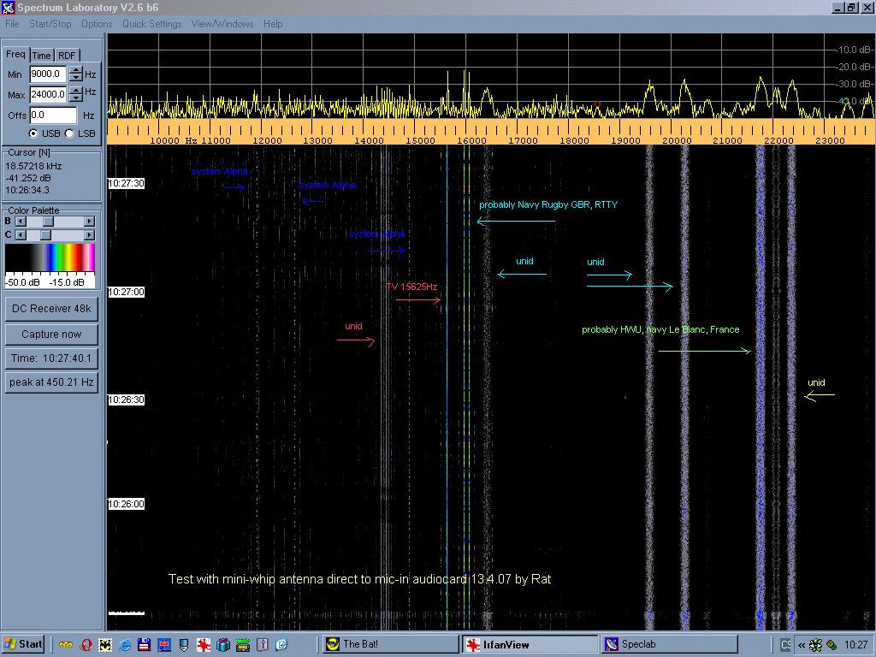The height and width of the screenshot is (657, 876).
Task: Launch Opera from the quick launch bar
Action: click(x=86, y=645)
